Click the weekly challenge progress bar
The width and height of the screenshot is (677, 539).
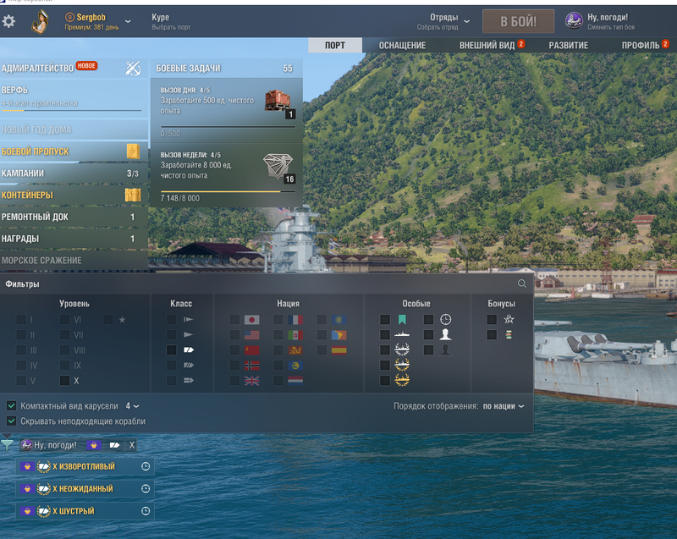point(228,191)
